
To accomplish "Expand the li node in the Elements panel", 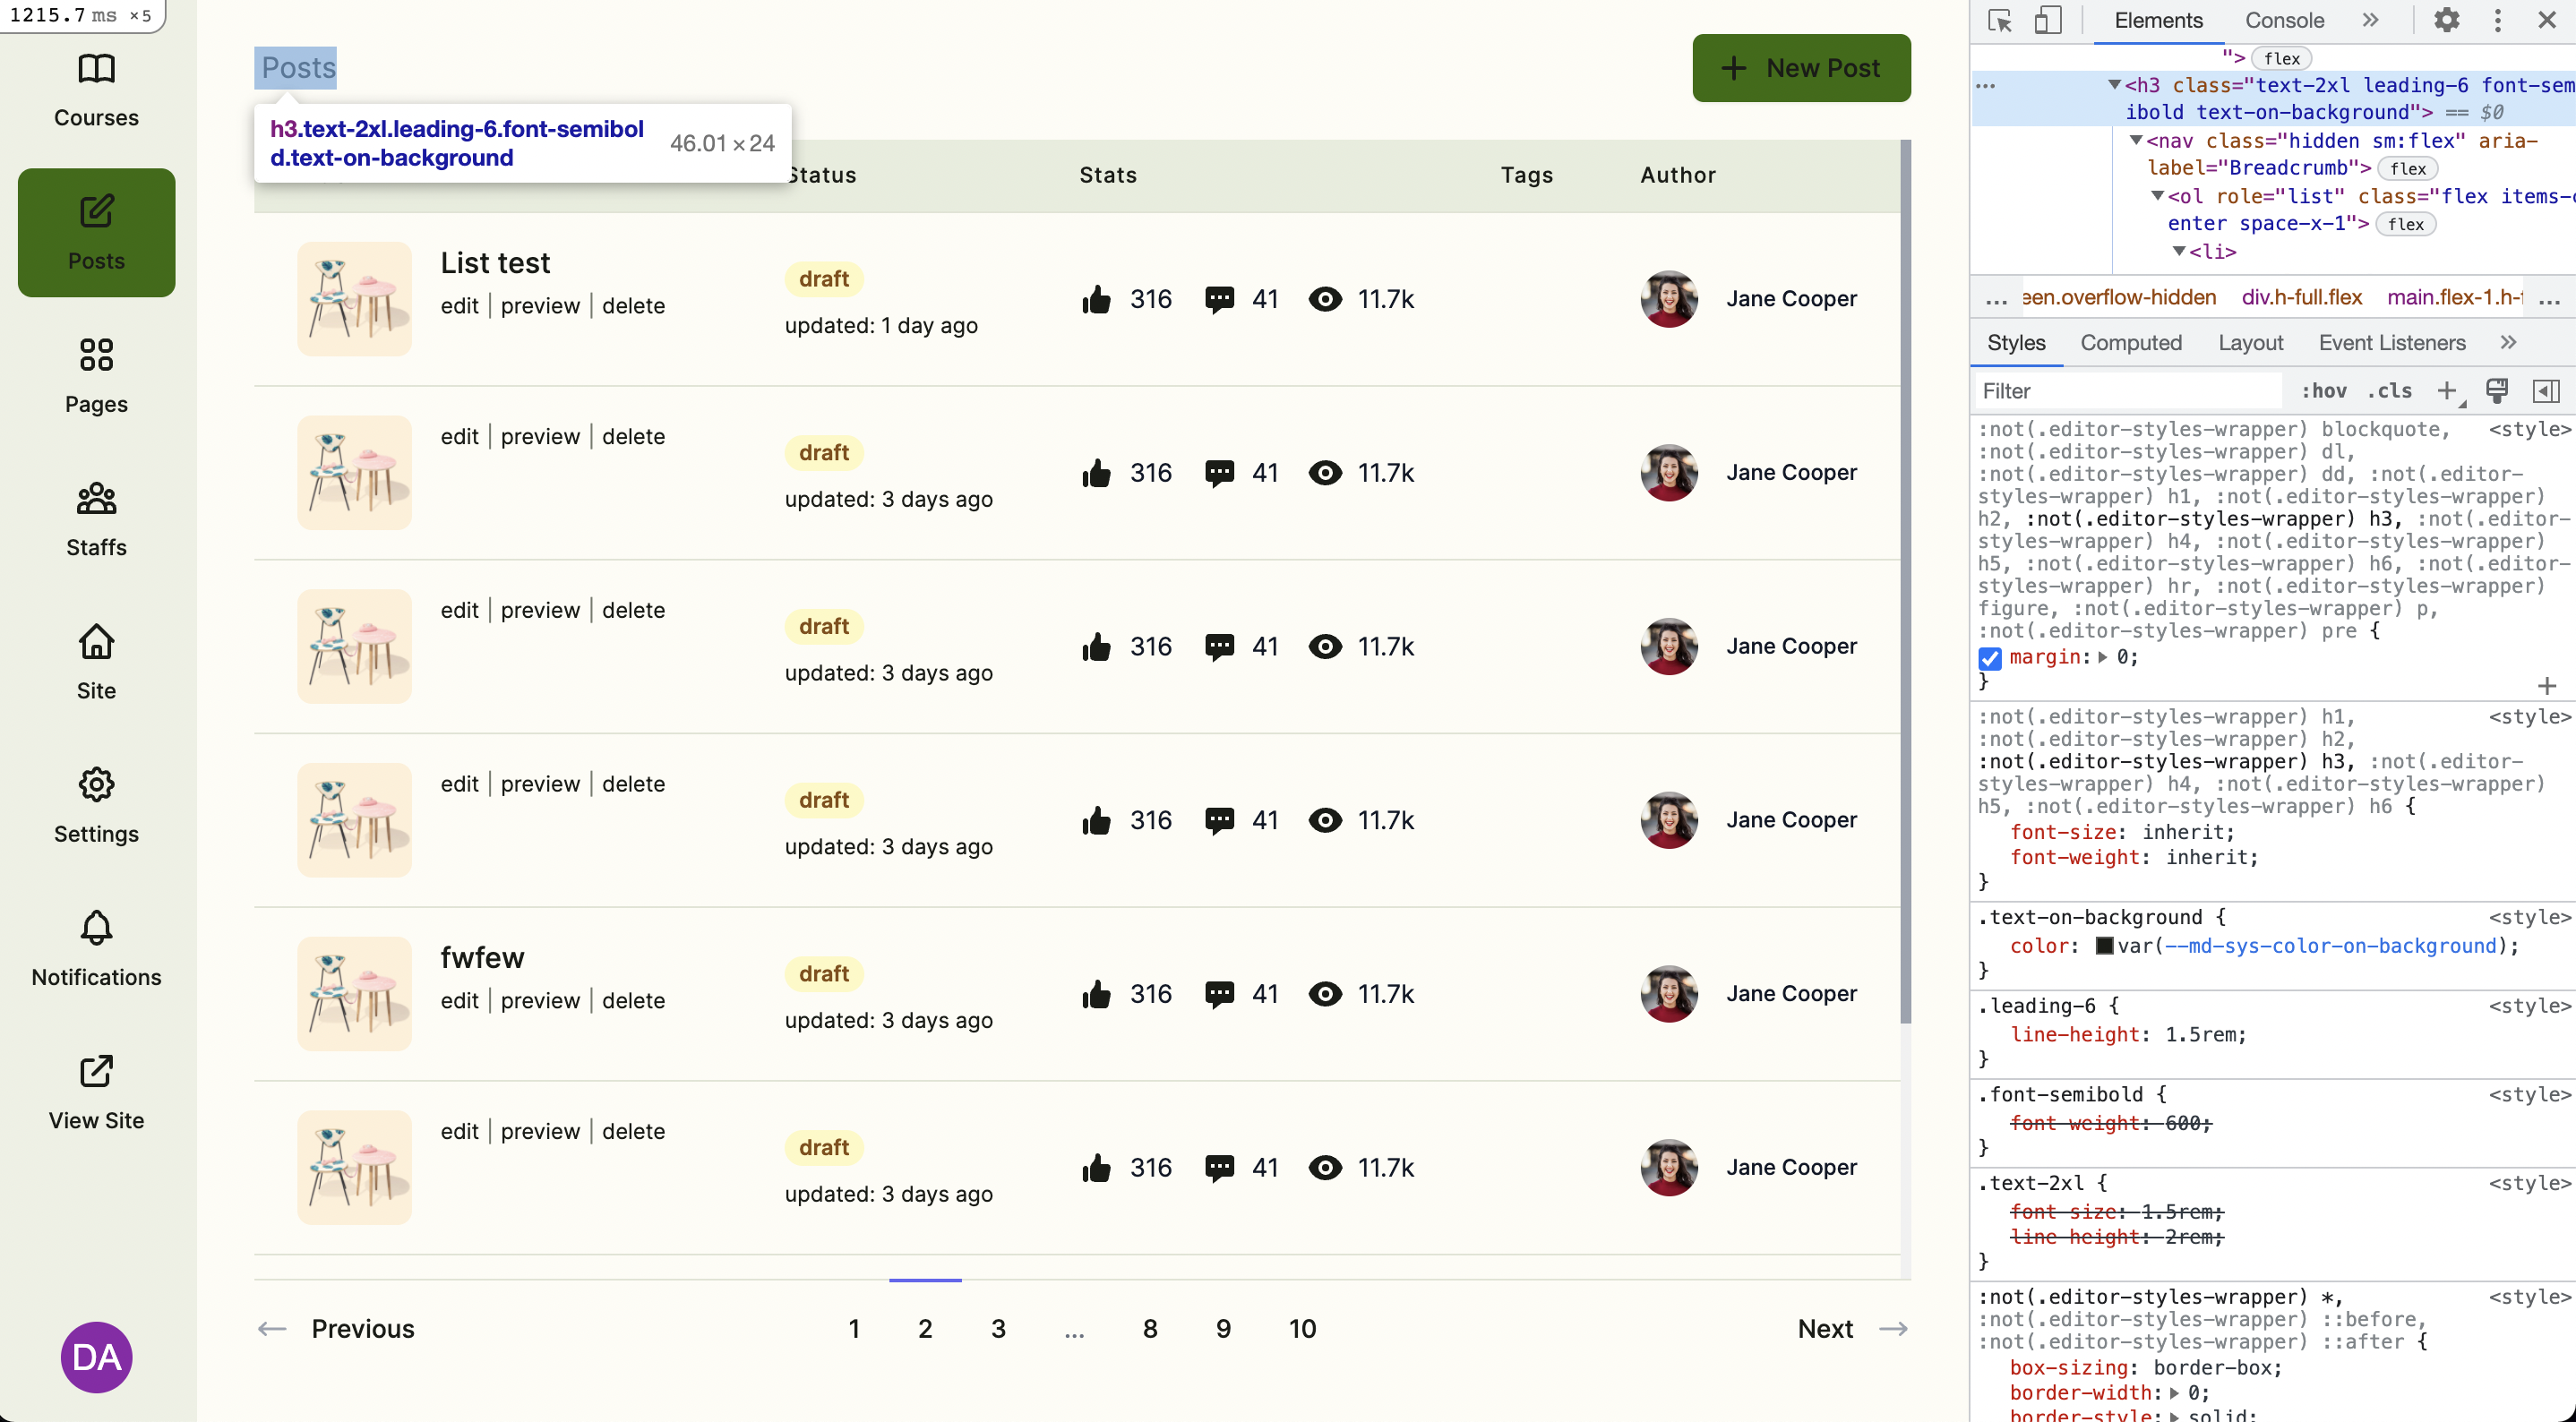I will click(x=2180, y=252).
